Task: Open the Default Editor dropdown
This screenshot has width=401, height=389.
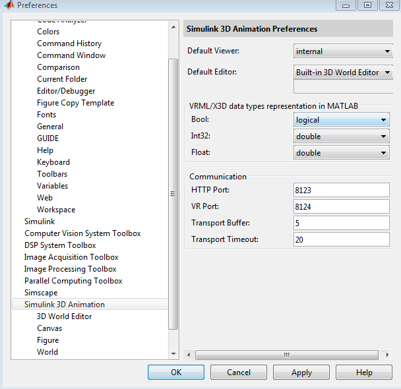Action: click(x=342, y=73)
